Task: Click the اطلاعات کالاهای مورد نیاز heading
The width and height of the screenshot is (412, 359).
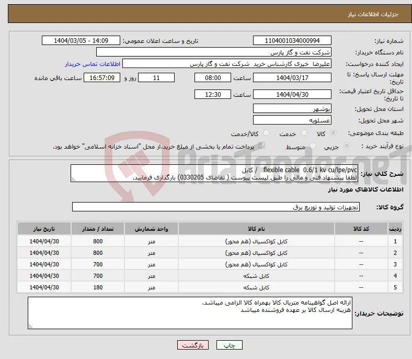Action: point(365,189)
